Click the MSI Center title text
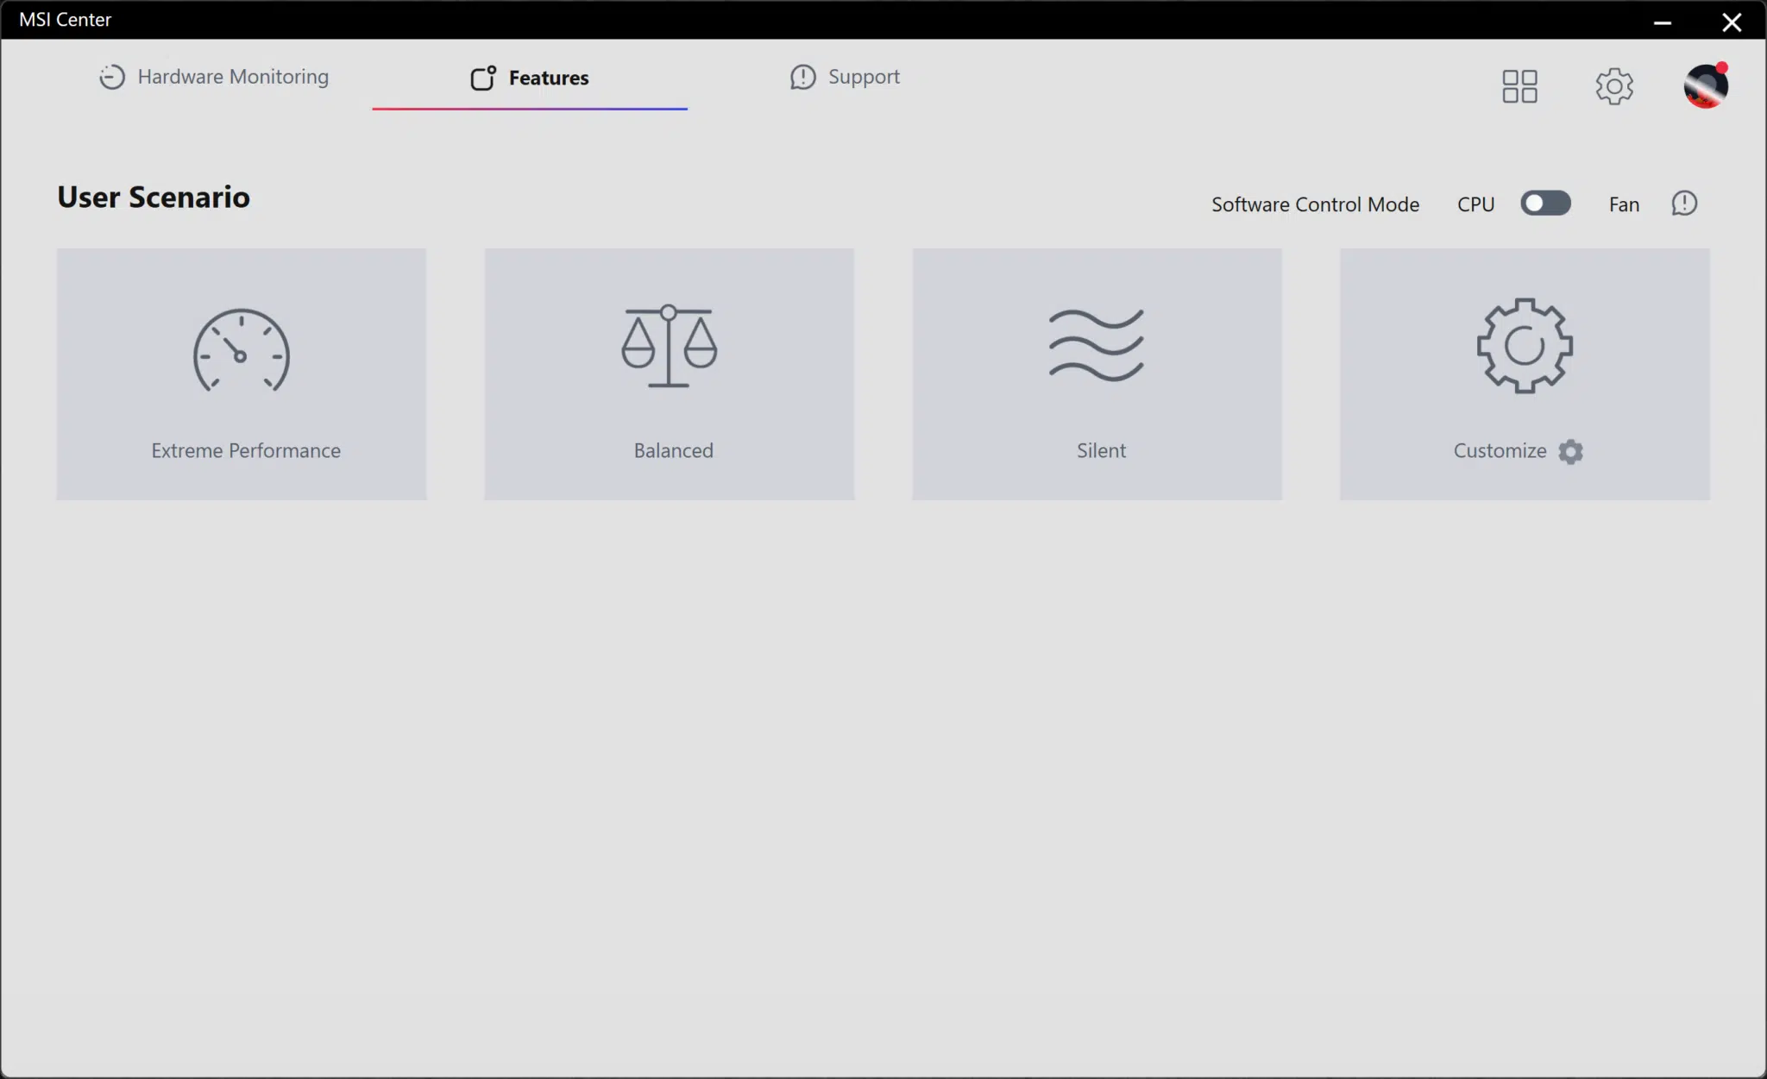Image resolution: width=1767 pixels, height=1079 pixels. pos(66,20)
